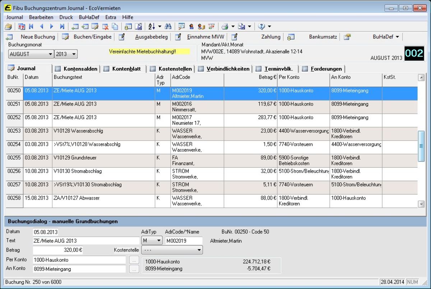Open the Kostenstelle dropdown
The height and width of the screenshot is (289, 431).
click(172, 250)
